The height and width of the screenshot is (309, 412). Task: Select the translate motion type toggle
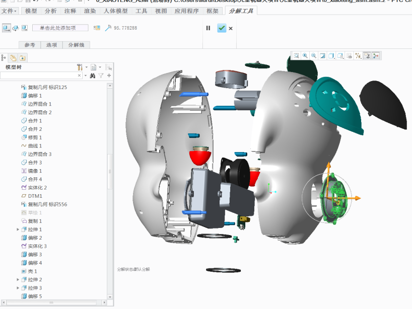(6, 28)
